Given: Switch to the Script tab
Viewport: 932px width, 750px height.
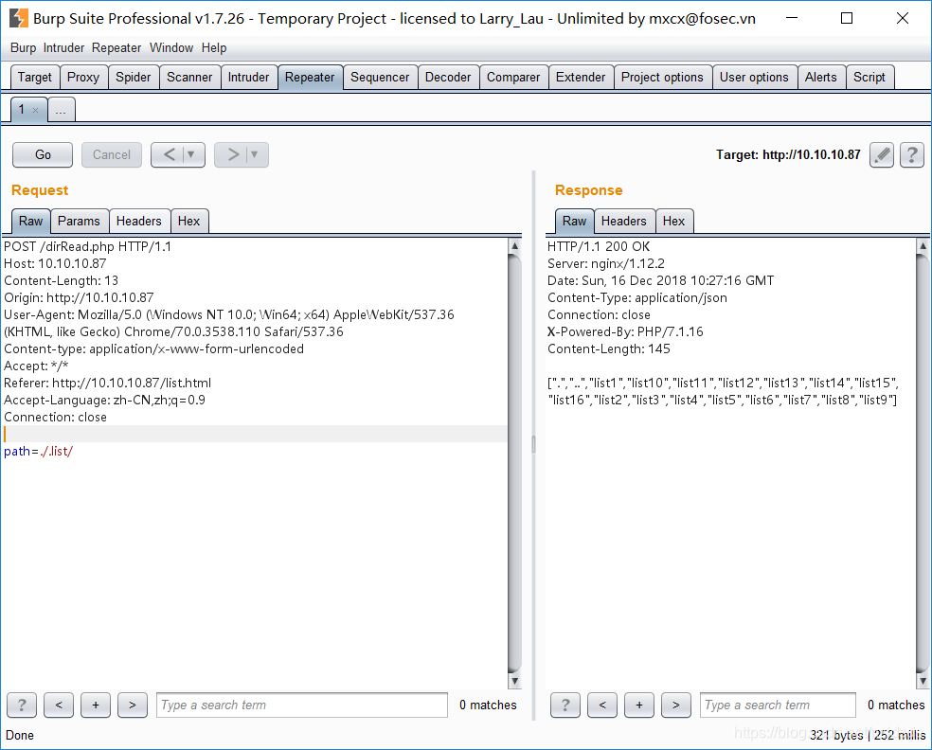Looking at the screenshot, I should [869, 78].
